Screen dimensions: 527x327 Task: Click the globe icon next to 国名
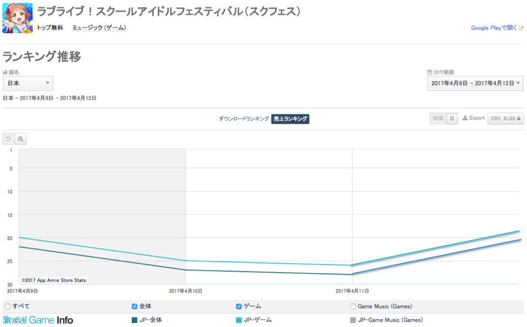tap(5, 72)
